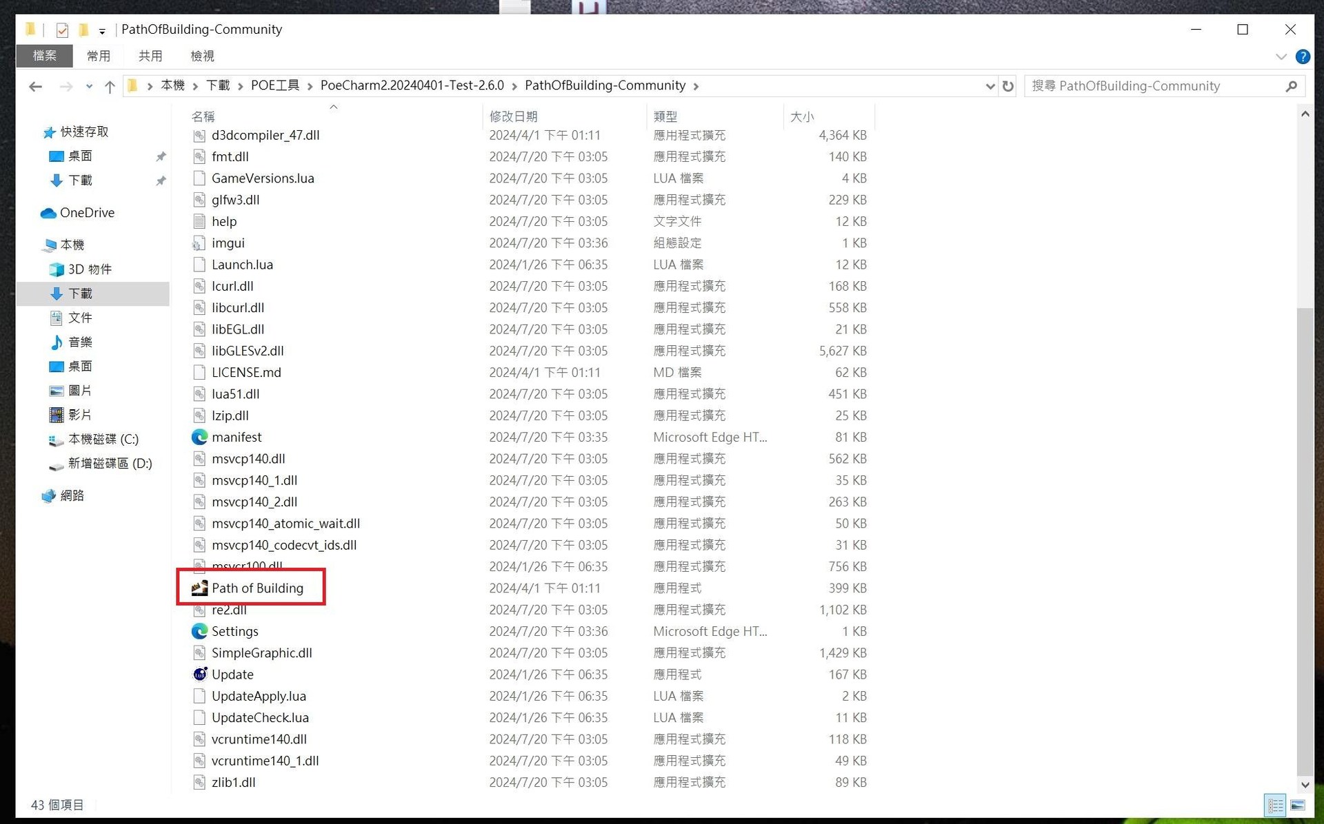Switch to large thumbnails view icon
This screenshot has width=1324, height=824.
[1297, 805]
